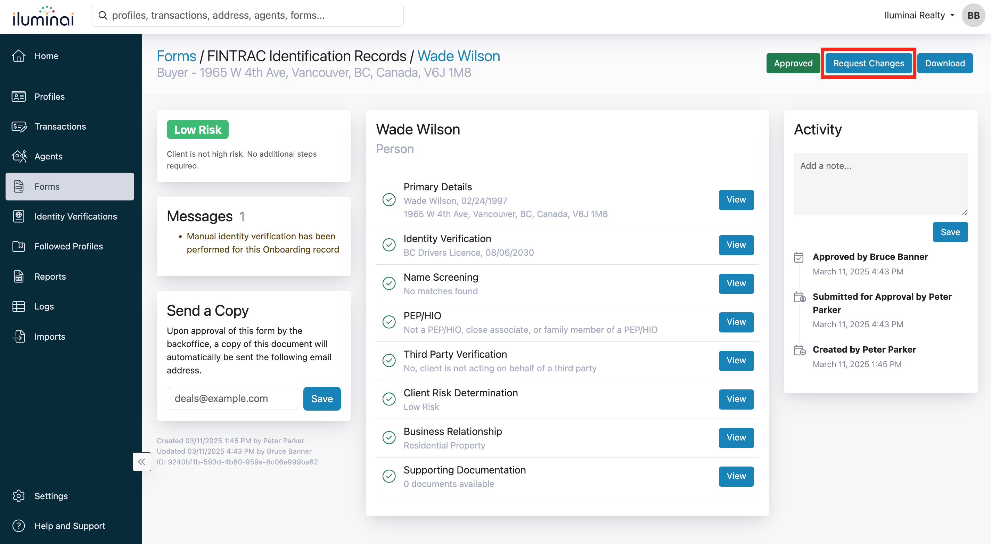This screenshot has width=991, height=544.
Task: Expand the Iluminai Realty account dropdown
Action: click(x=919, y=15)
